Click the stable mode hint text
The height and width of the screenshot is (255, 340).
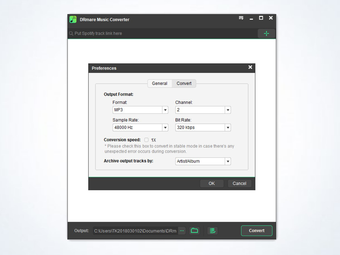tap(169, 149)
